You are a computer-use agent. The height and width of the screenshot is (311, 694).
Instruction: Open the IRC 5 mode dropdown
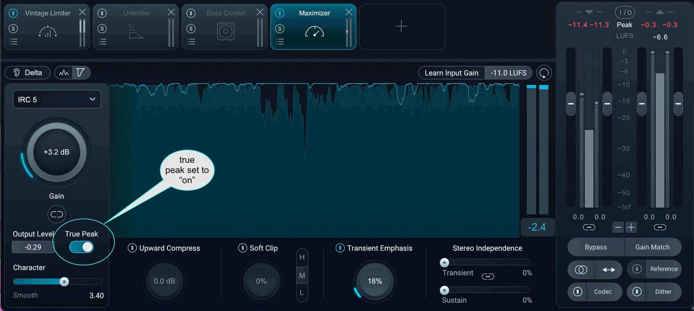[x=57, y=99]
